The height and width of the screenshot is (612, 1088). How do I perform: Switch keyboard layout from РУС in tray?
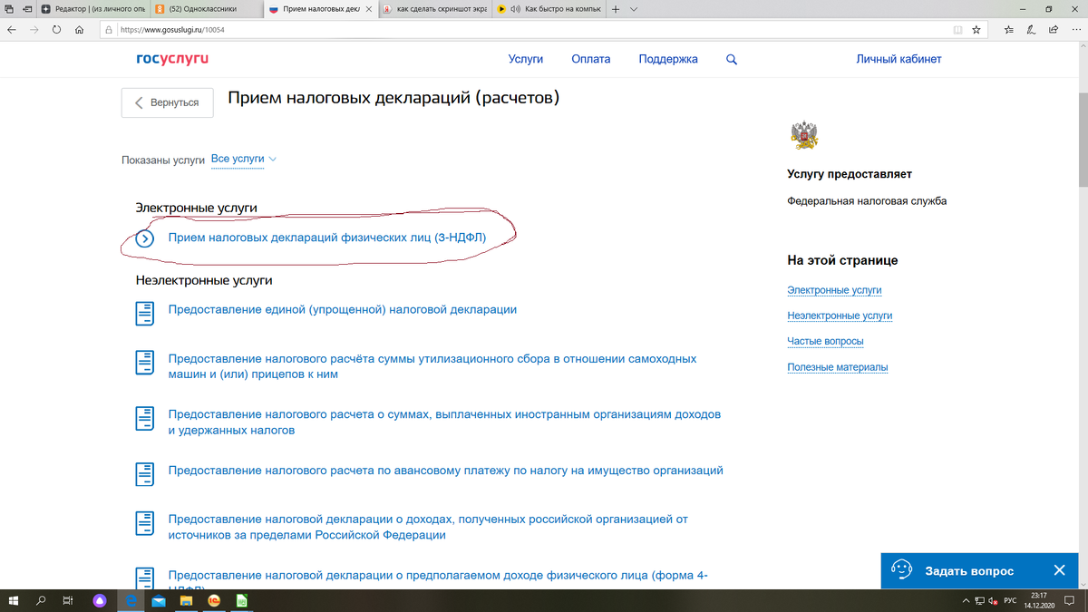pos(1009,600)
